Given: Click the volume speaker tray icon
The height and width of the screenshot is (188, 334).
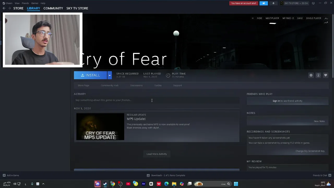Looking at the screenshot, I should pyautogui.click(x=15, y=184).
